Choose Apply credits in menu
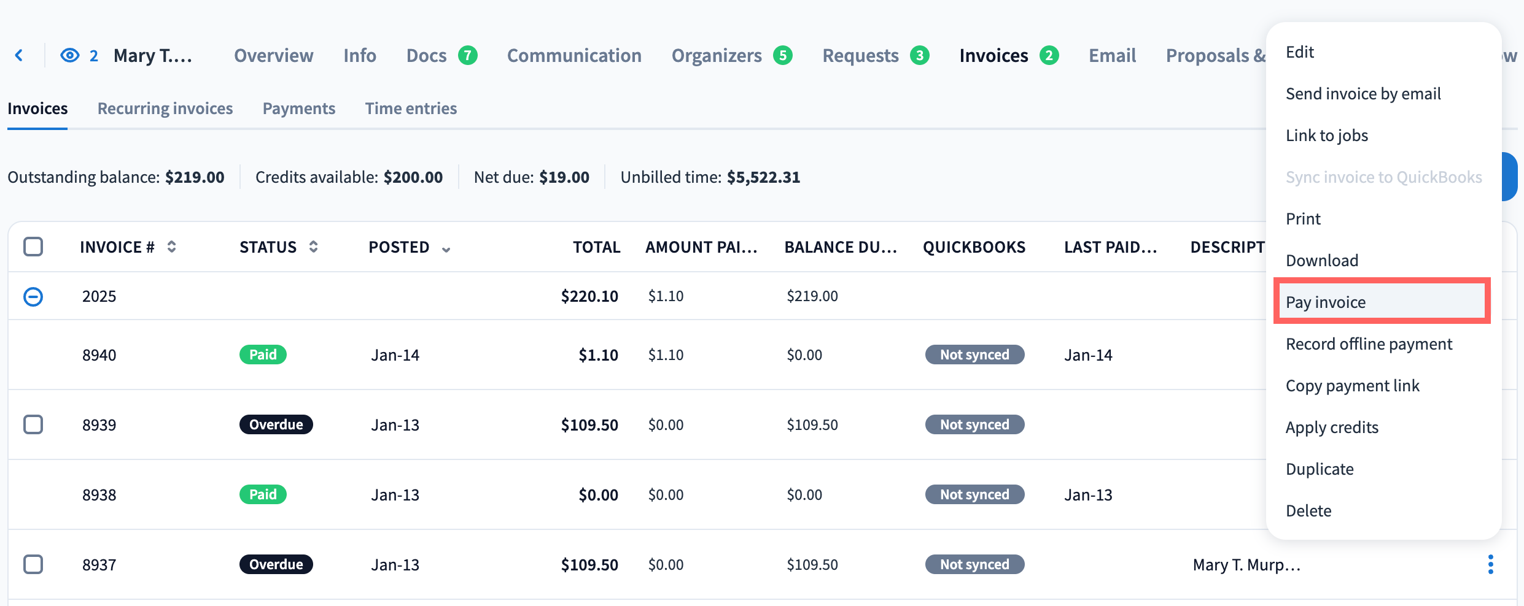The width and height of the screenshot is (1524, 606). [x=1332, y=427]
